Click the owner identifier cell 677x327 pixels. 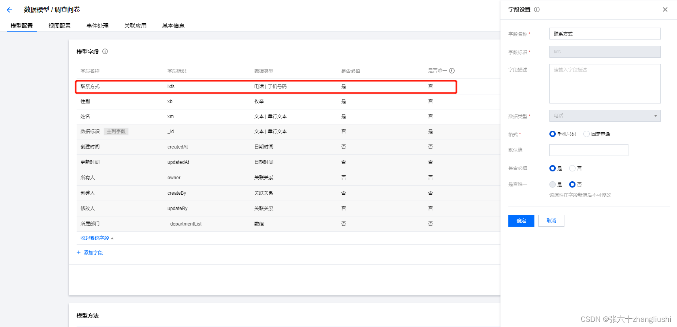point(174,178)
